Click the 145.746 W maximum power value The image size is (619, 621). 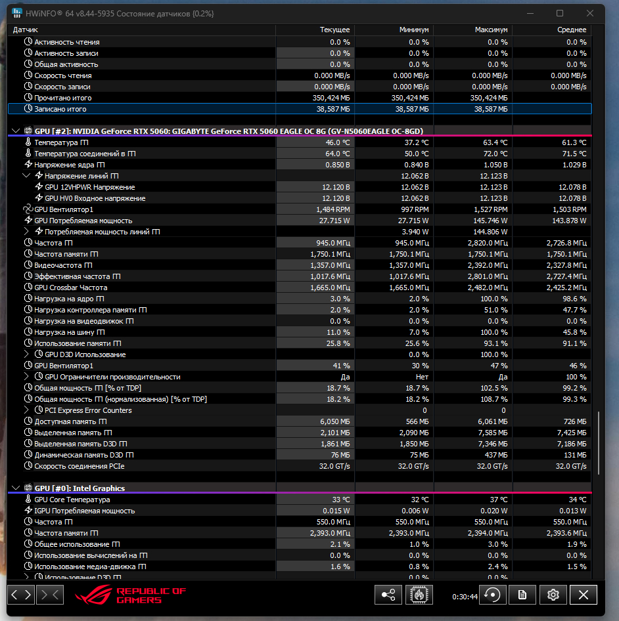pos(490,220)
